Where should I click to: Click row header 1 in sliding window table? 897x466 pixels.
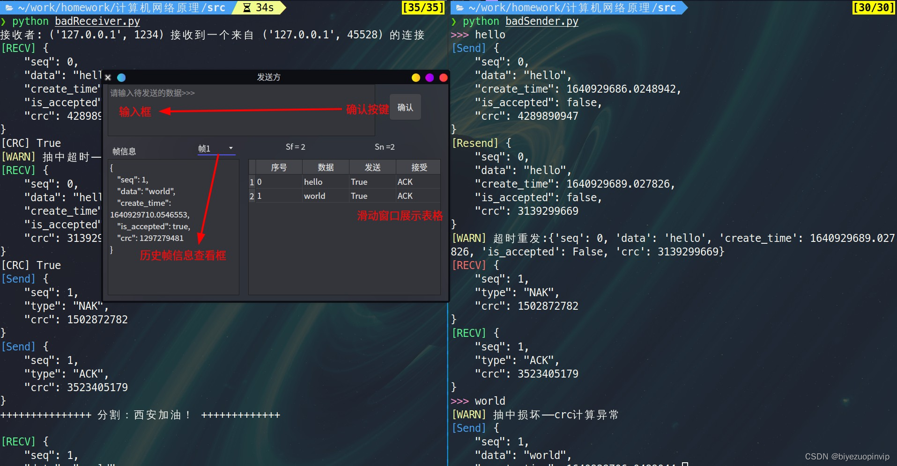pyautogui.click(x=252, y=182)
